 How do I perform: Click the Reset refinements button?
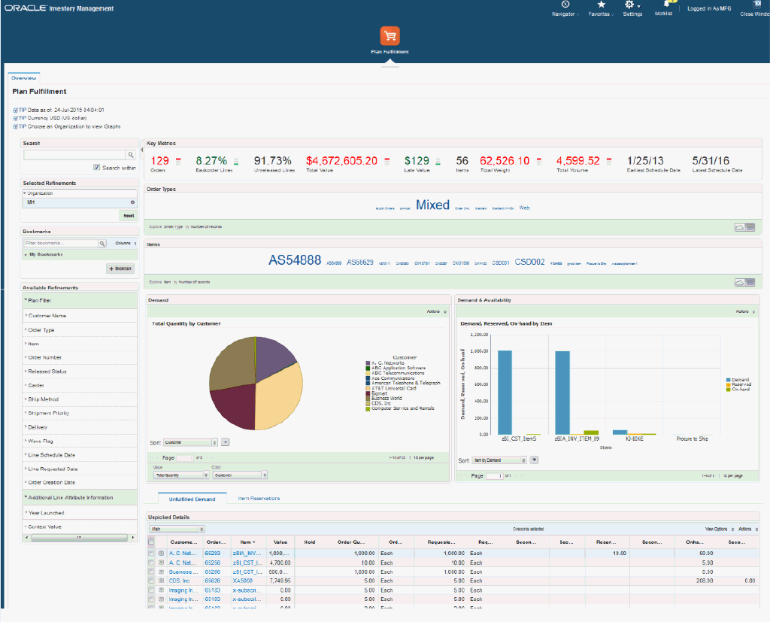(129, 216)
